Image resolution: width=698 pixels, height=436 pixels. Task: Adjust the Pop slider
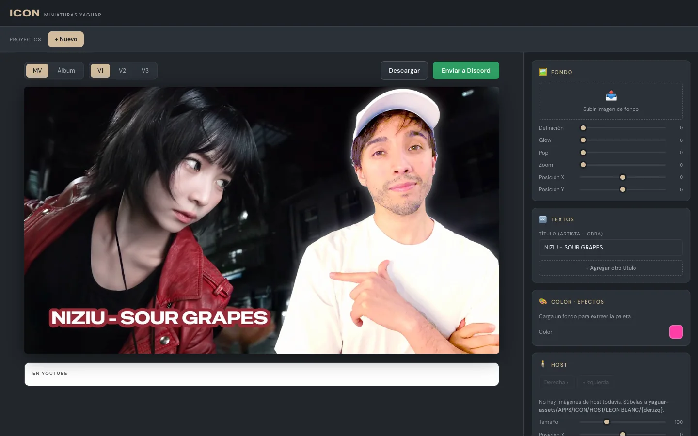(622, 153)
